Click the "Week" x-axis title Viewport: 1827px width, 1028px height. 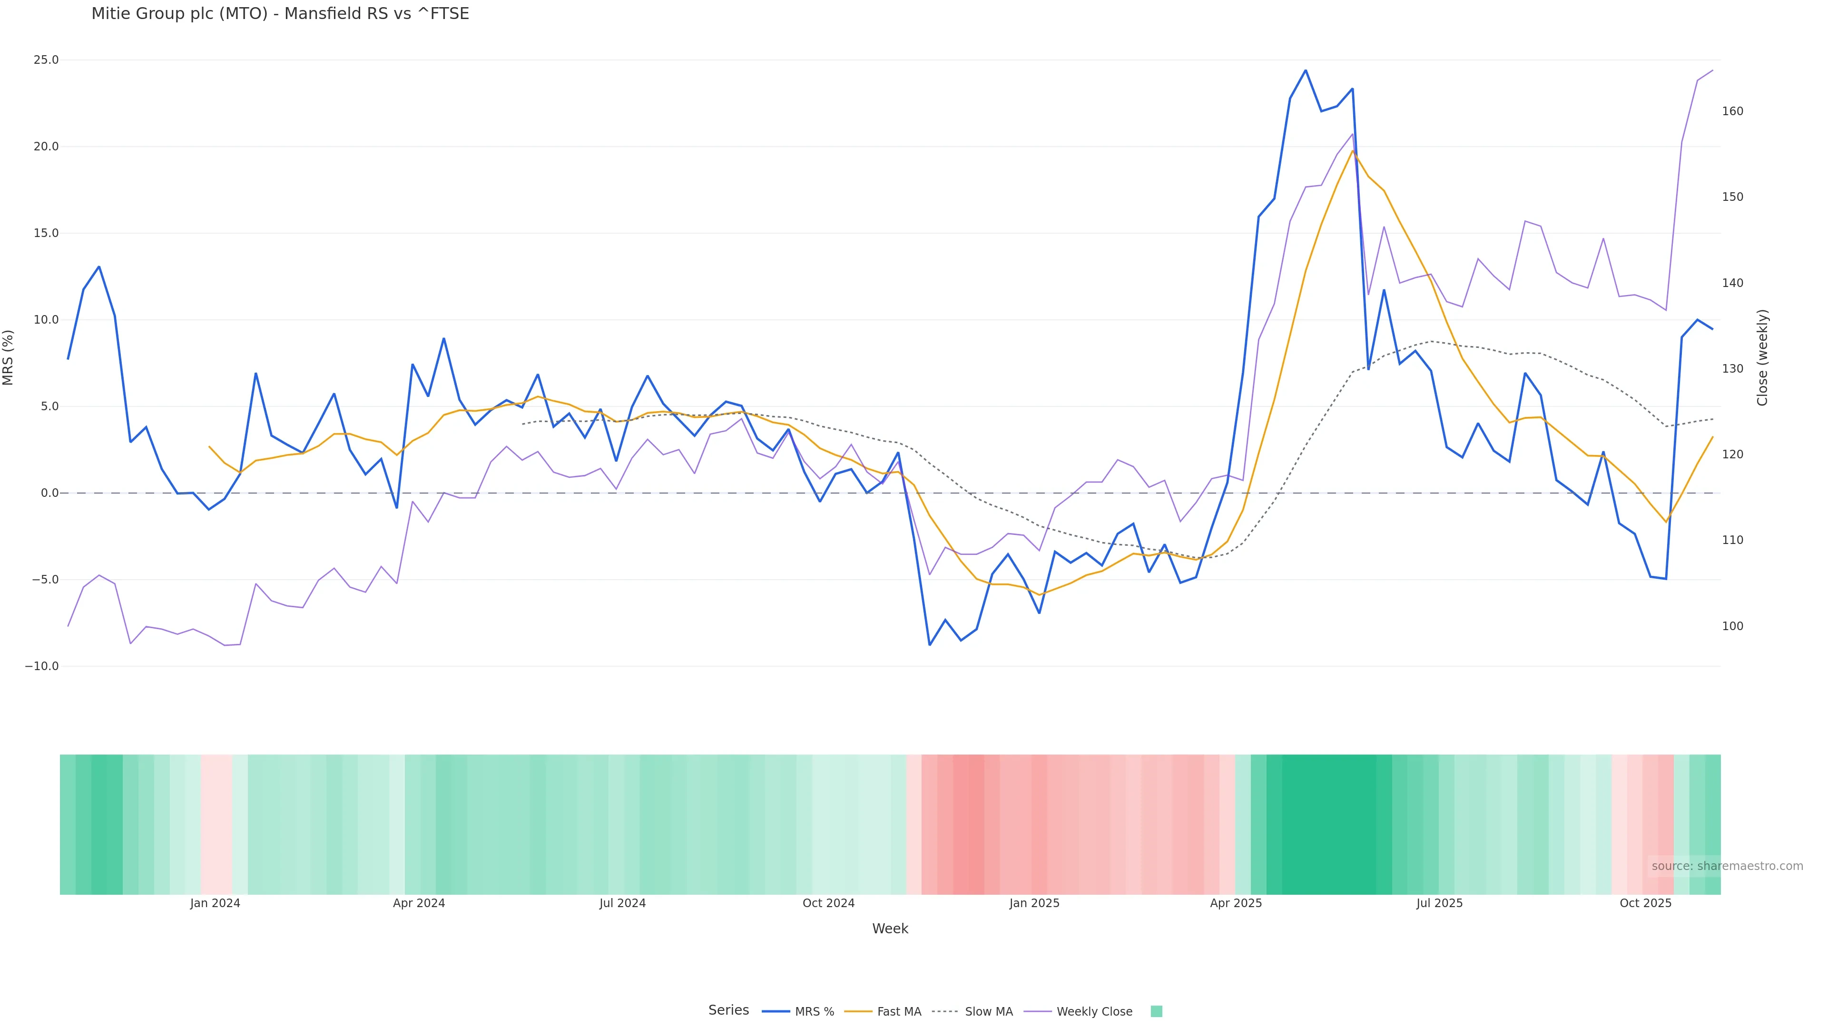(x=889, y=929)
